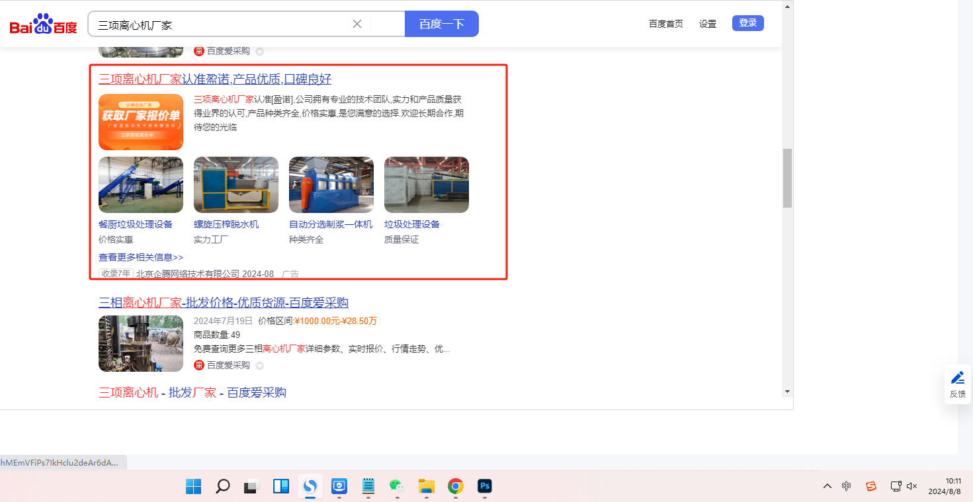Click the 百度爱采购 source text under 三相离心机厂家 result
Image resolution: width=973 pixels, height=502 pixels.
(x=228, y=365)
